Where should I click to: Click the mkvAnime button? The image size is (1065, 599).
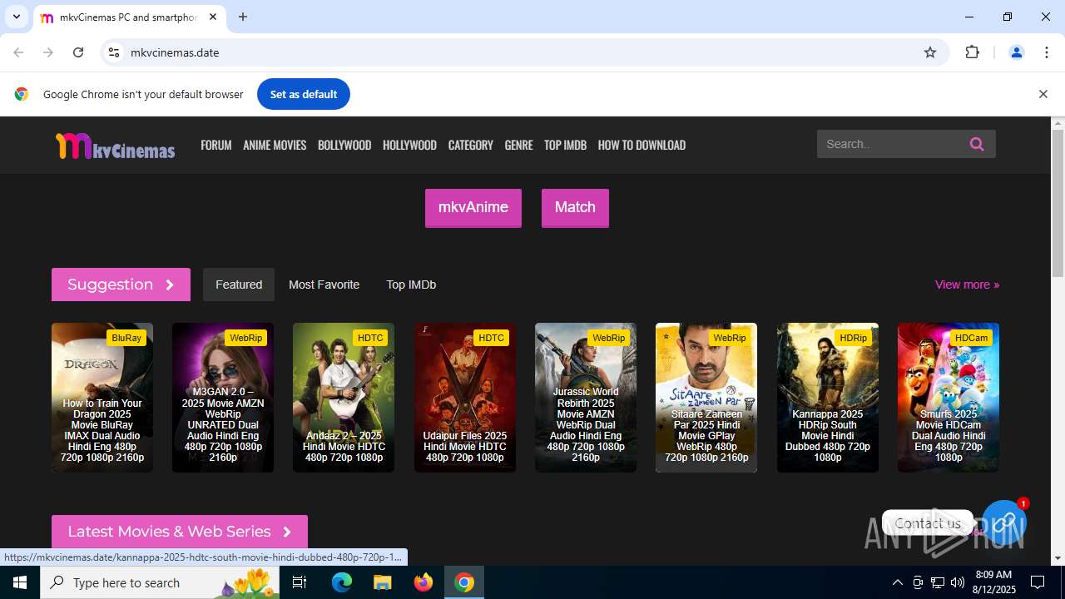473,207
